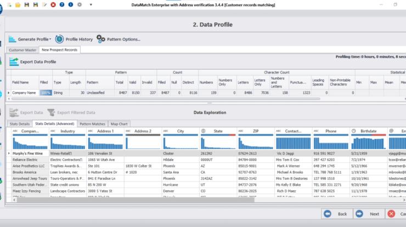Click the Save As floppy with green badge
Image resolution: width=406 pixels, height=227 pixels.
click(36, 4)
